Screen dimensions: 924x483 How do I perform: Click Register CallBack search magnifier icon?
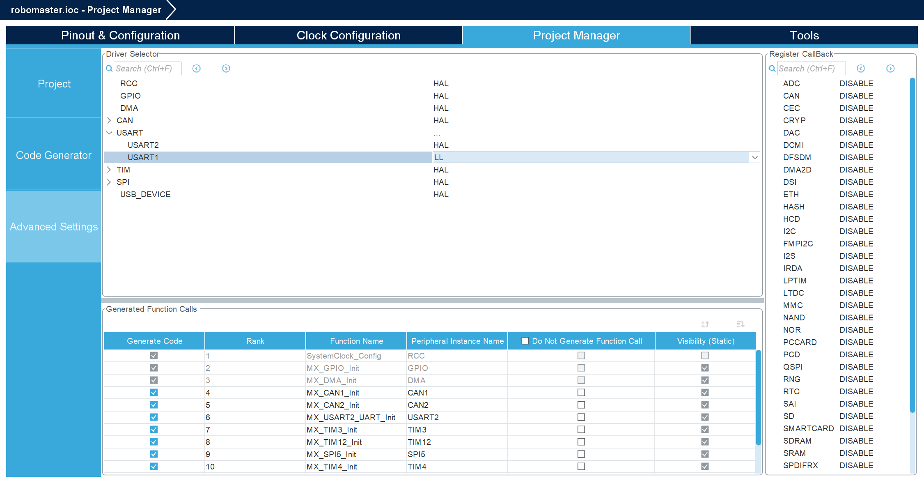(x=772, y=69)
